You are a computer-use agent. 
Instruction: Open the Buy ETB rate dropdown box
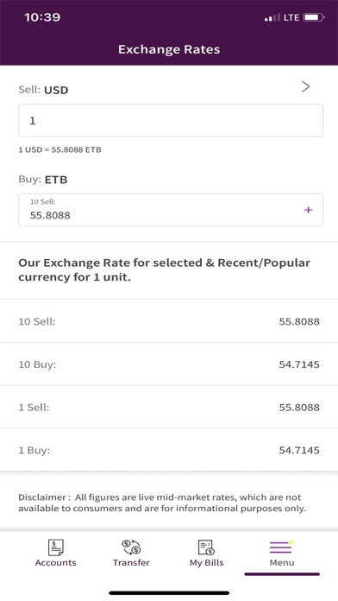[171, 210]
